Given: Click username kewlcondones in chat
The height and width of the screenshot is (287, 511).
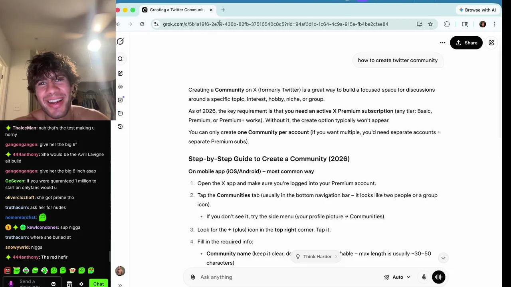Looking at the screenshot, I should 42,227.
